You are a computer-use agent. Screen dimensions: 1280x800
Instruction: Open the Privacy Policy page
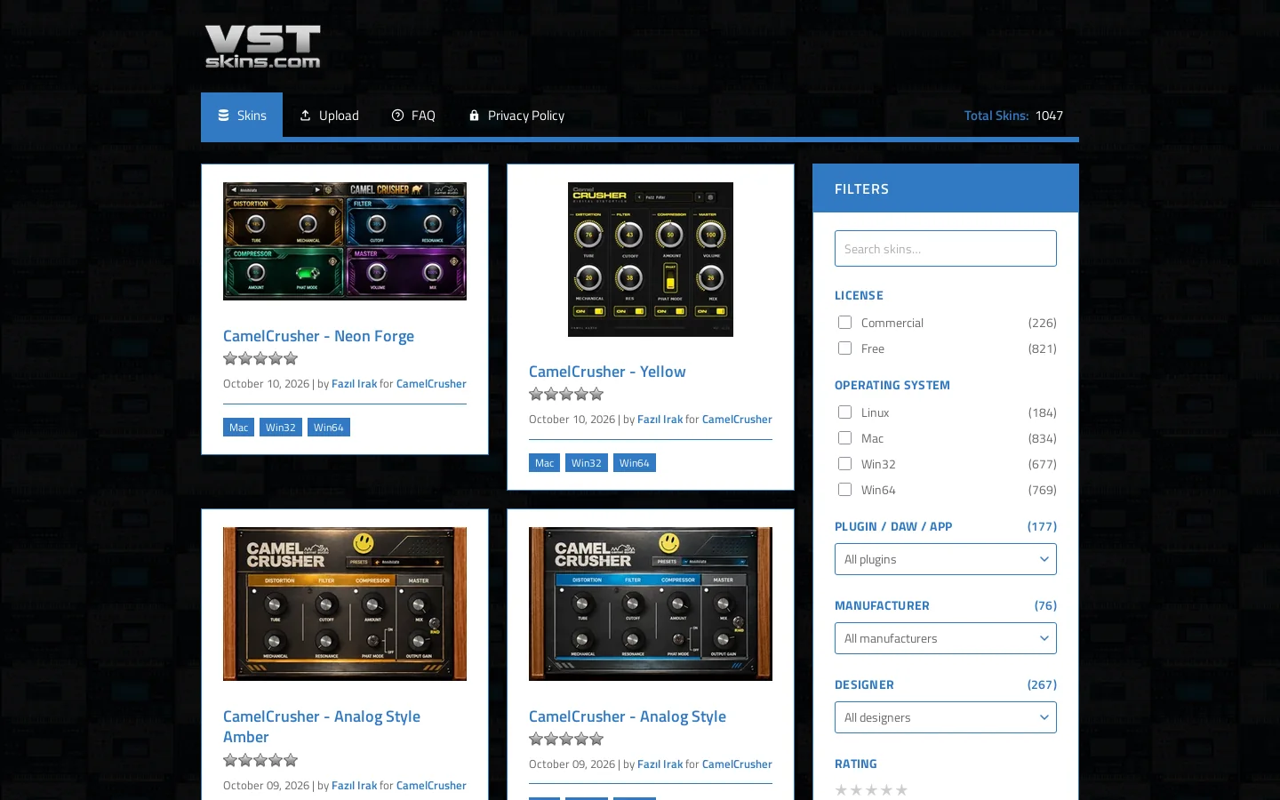[516, 116]
